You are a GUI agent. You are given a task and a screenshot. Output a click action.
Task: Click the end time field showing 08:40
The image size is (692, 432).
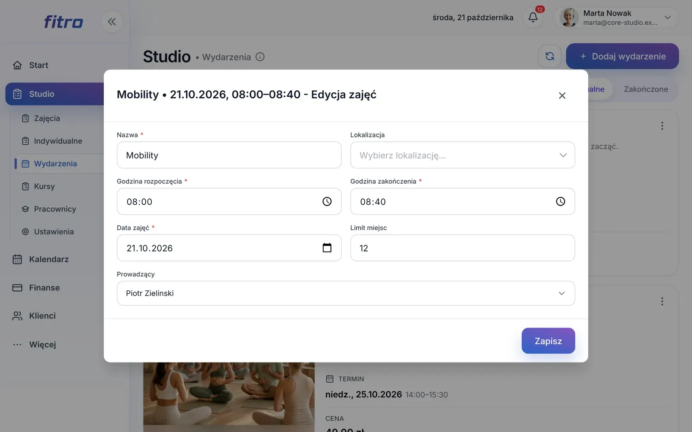pyautogui.click(x=462, y=201)
